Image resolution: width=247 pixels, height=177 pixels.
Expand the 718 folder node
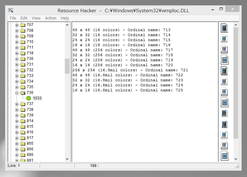[x=17, y=53]
